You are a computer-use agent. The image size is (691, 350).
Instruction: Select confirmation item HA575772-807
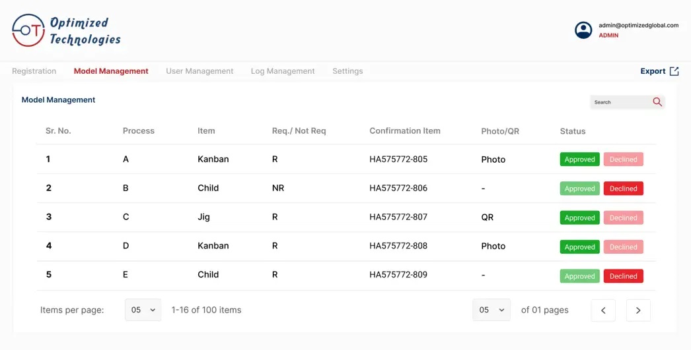click(398, 217)
